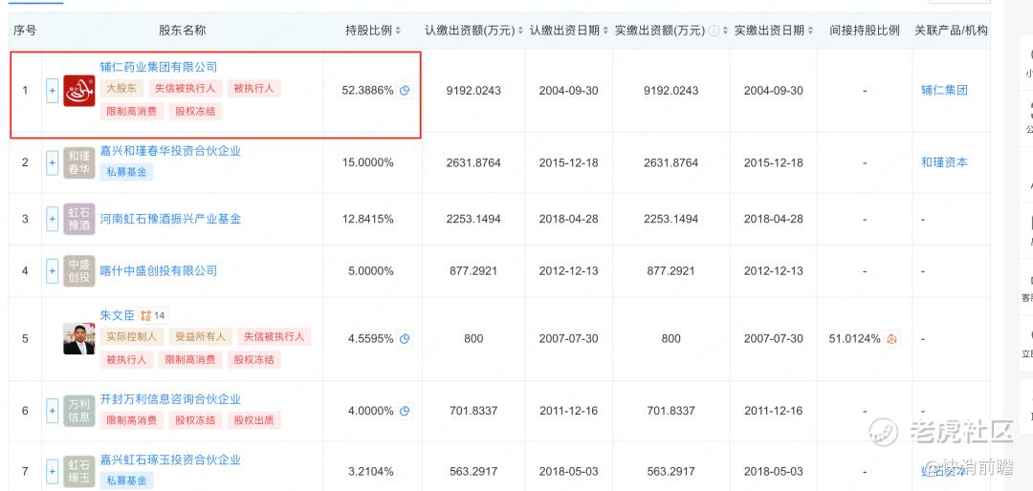The image size is (1033, 491).
Task: Select 12.8415% shareholding cell
Action: 367,219
